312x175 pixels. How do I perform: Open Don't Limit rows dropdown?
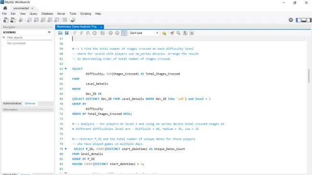[144, 33]
